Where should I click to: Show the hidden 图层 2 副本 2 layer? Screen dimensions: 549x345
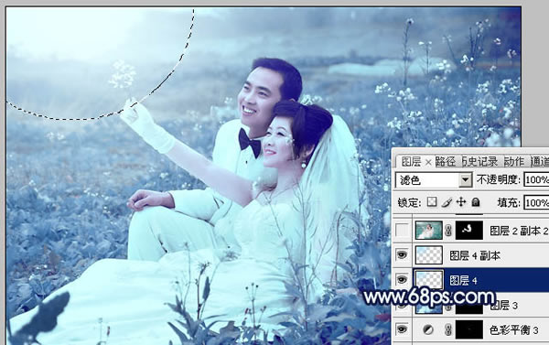click(402, 230)
